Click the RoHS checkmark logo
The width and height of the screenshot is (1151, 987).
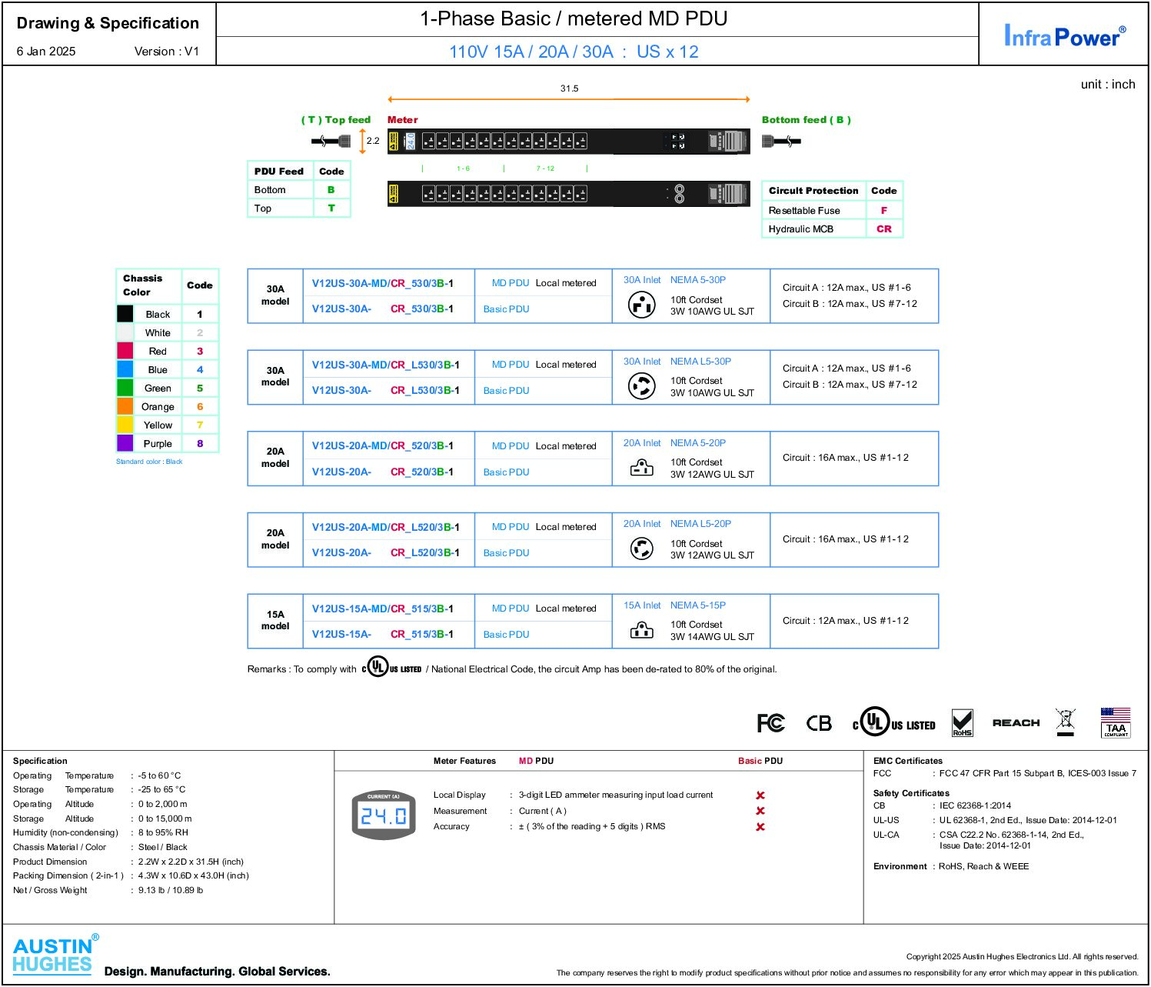962,723
